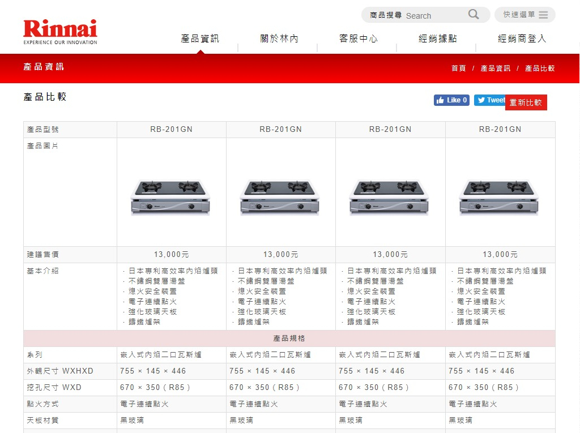
Task: Click 嵌入式內焰二口瓦斯爐 in the second column
Action: pyautogui.click(x=270, y=355)
